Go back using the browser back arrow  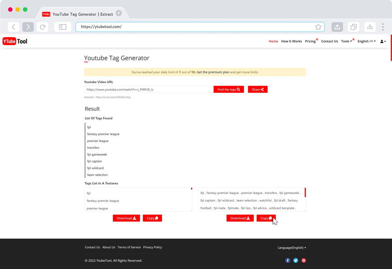pos(14,27)
